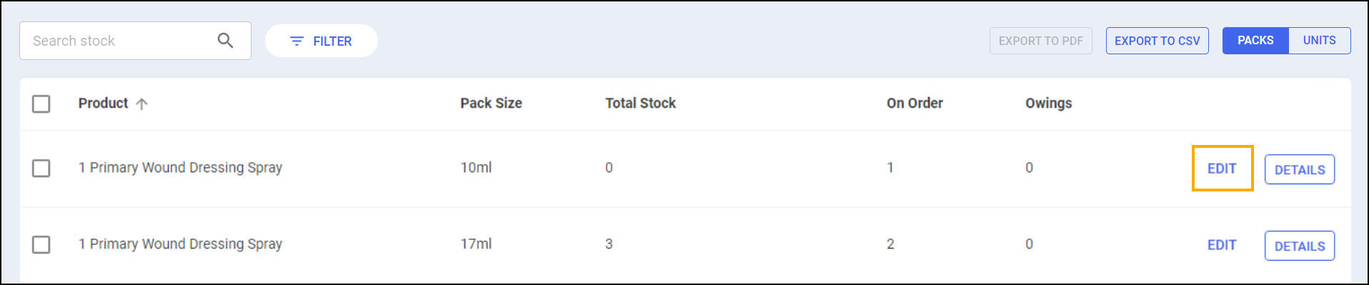Click EXPORT TO CSV button

click(x=1158, y=41)
